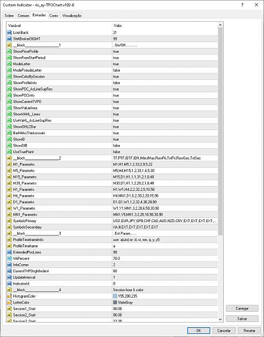264x337 pixels.
Task: Click the integer icon beside InfoCorner
Action: tap(9, 265)
